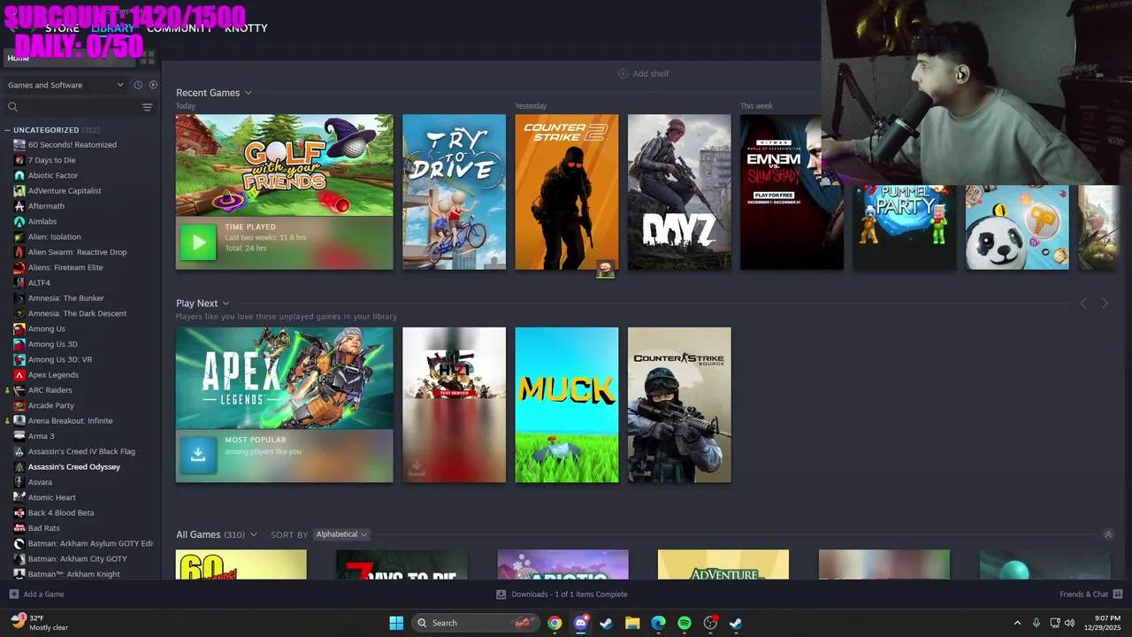Click the downloads icon in the bottom bar

[x=501, y=595]
